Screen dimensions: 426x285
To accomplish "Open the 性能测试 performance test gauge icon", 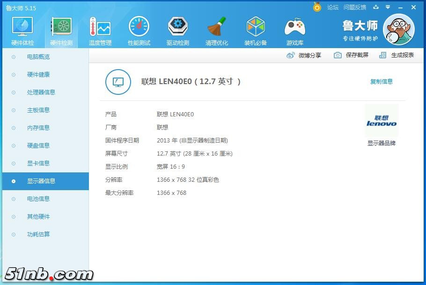I will coord(139,30).
